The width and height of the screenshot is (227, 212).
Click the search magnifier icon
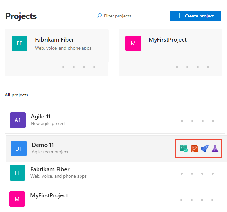tap(99, 16)
